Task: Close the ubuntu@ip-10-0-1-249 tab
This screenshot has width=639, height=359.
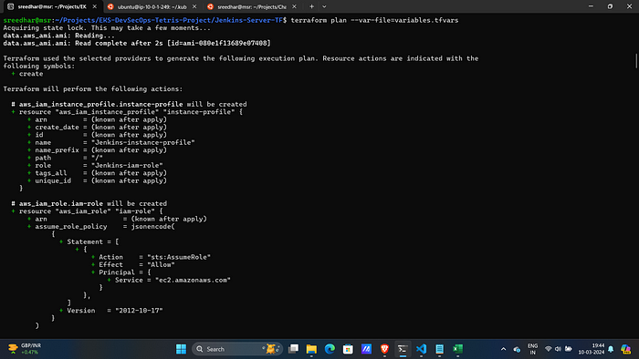Action: point(194,6)
